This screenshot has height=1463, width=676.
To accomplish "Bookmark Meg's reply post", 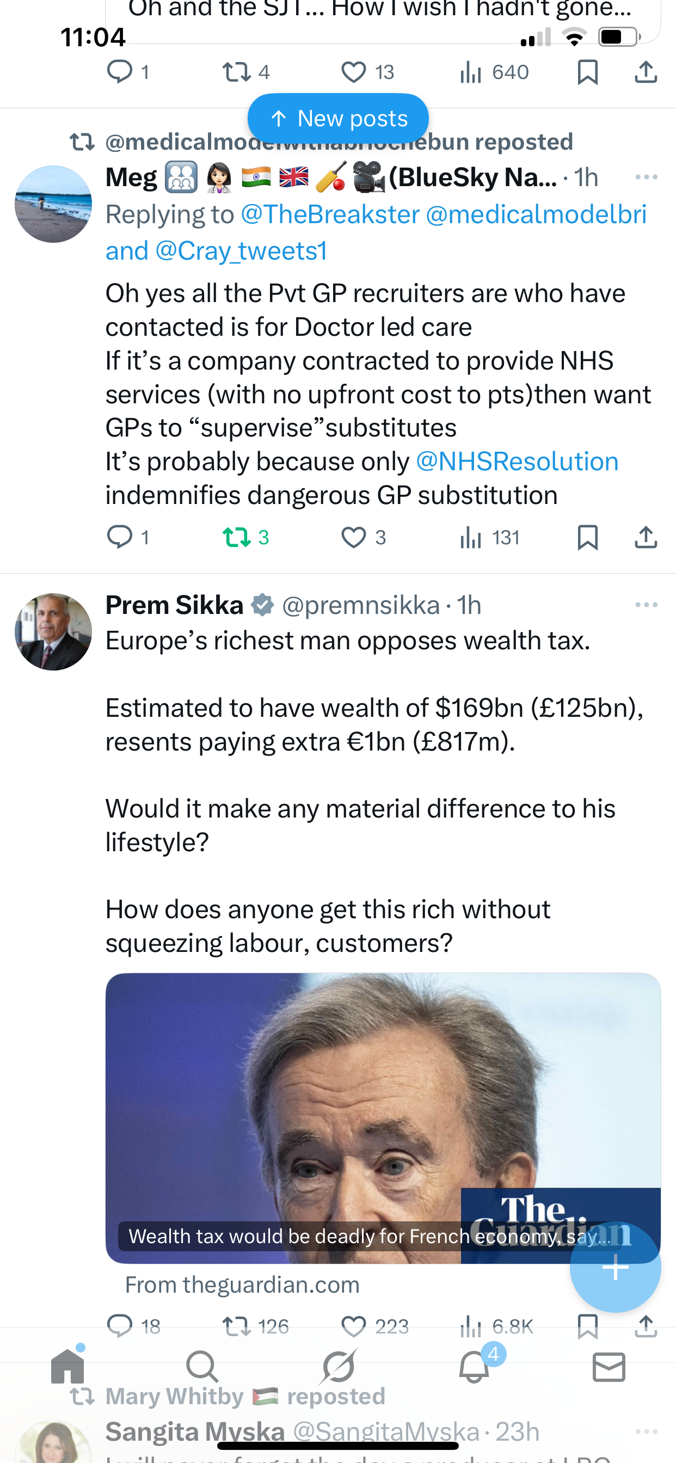I will point(587,537).
